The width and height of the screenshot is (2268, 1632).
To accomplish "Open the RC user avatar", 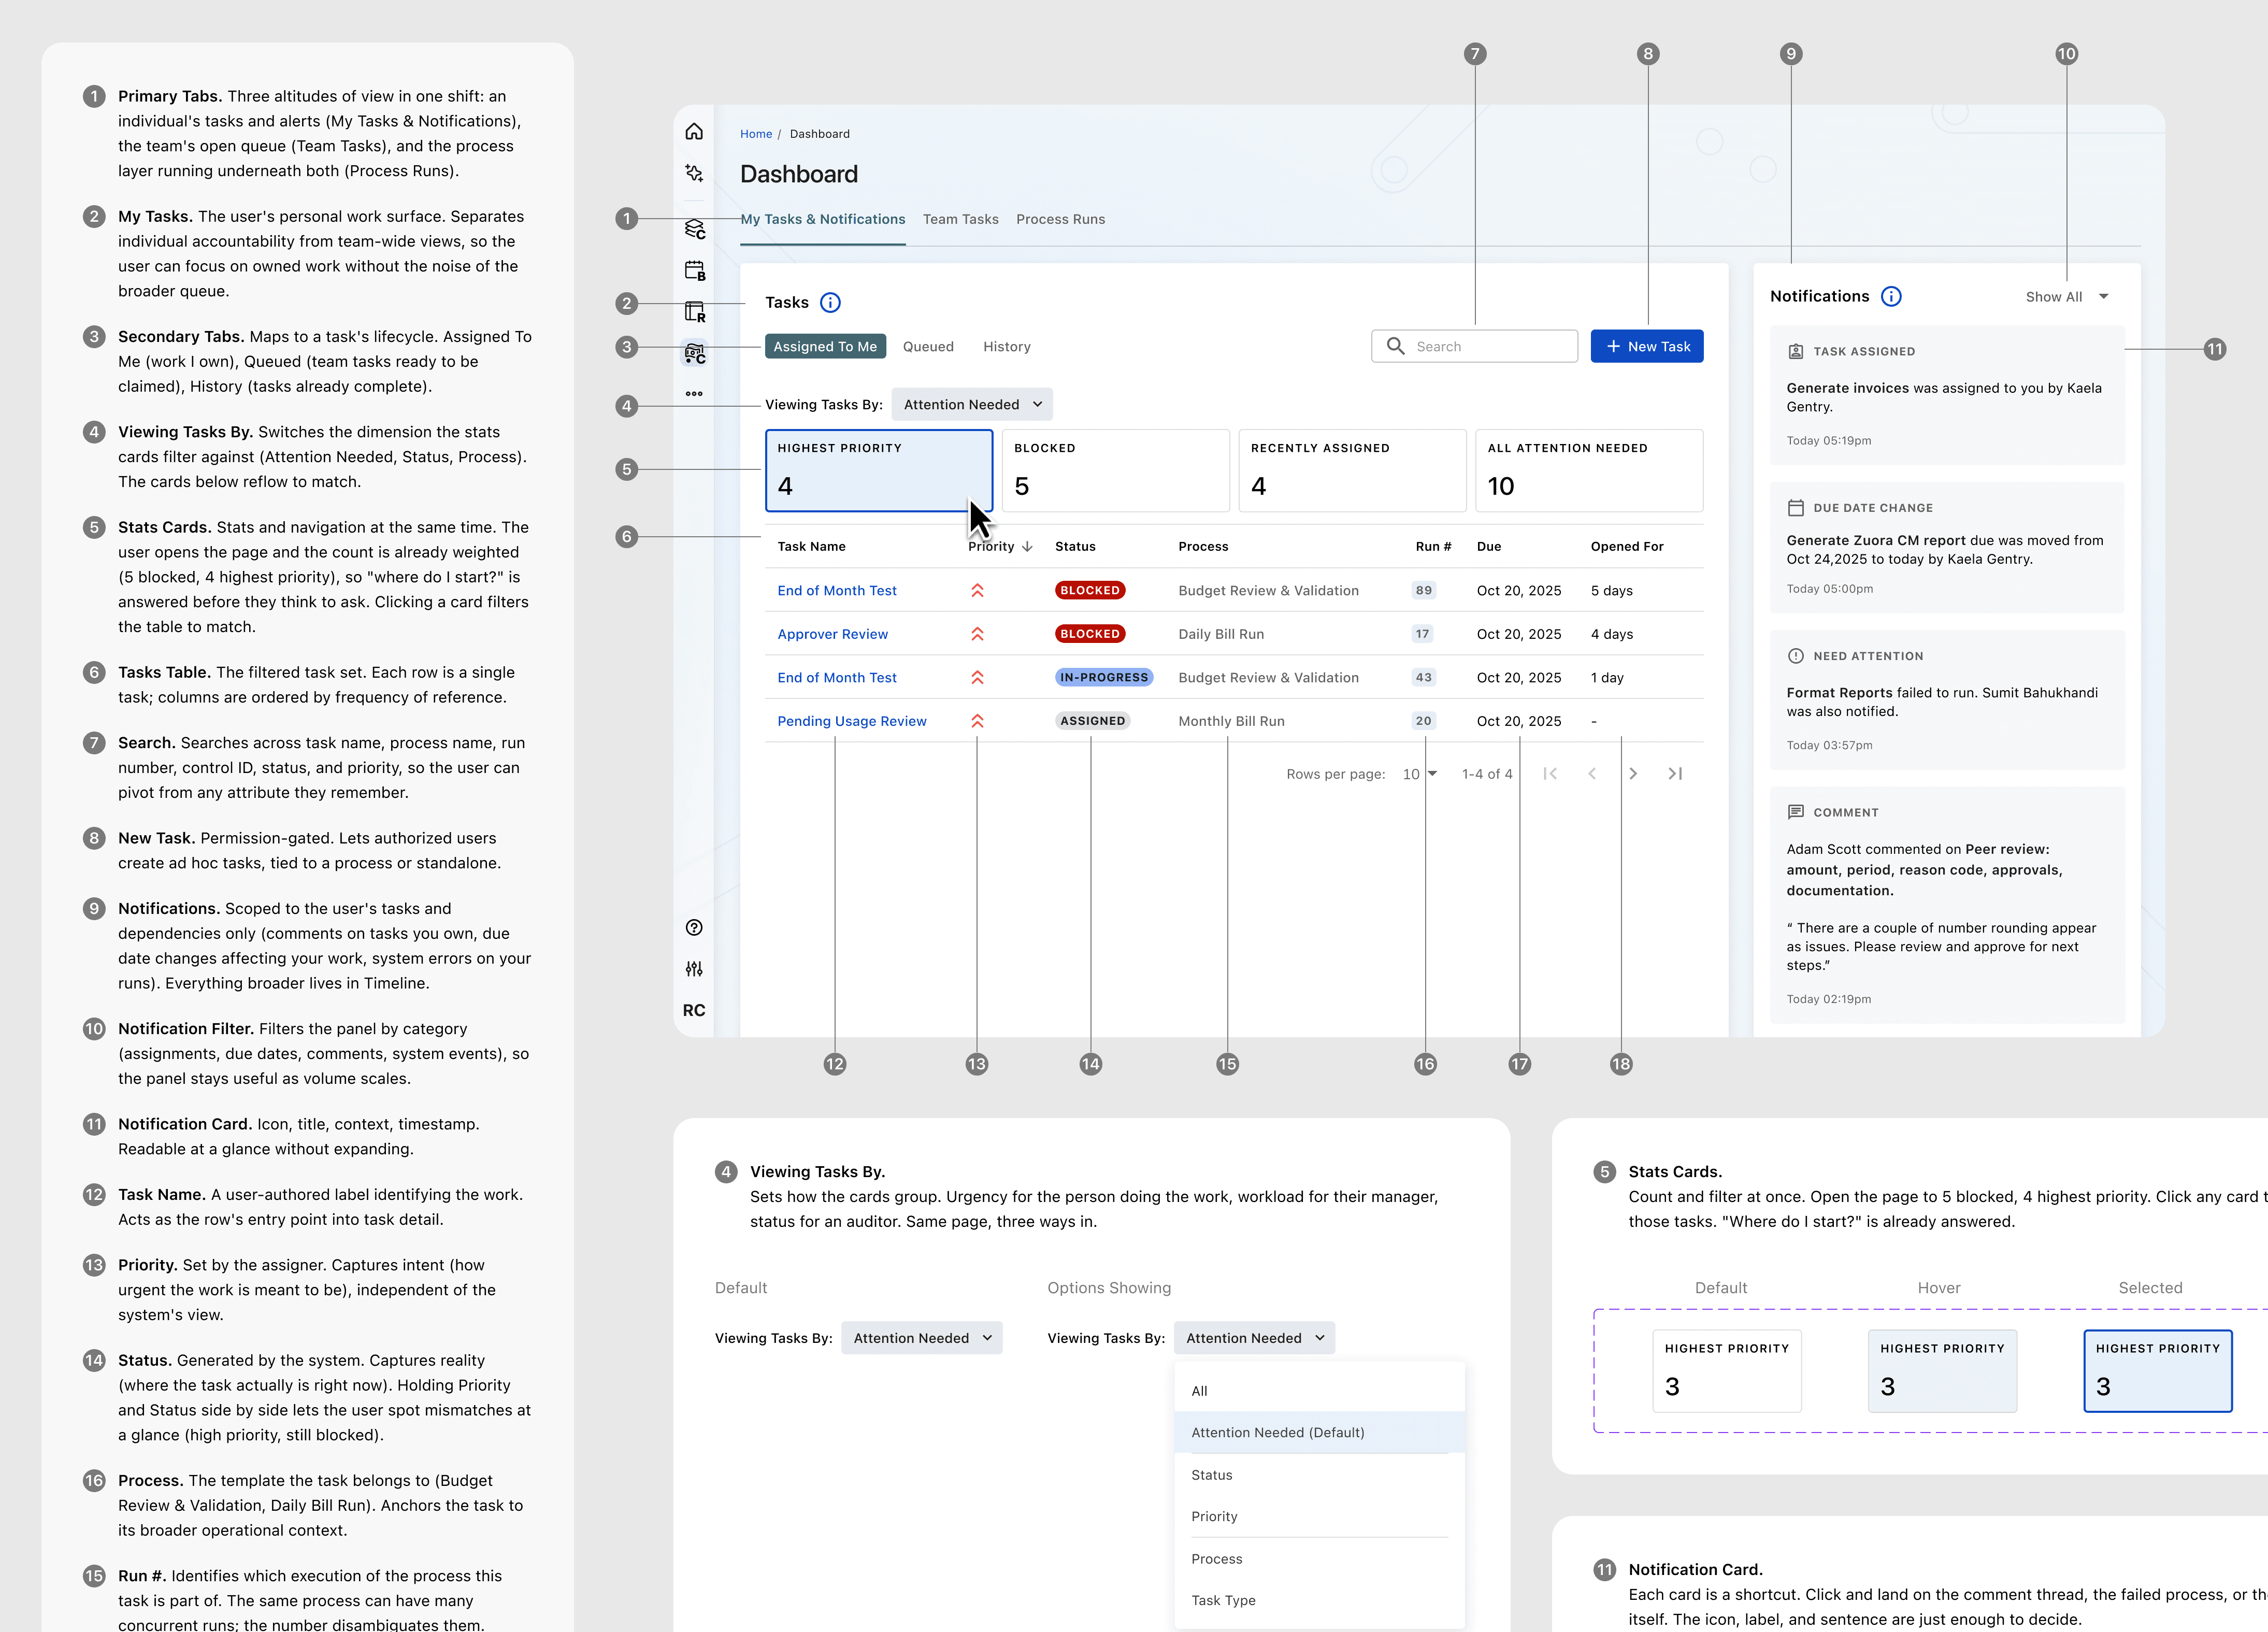I will coord(694,1010).
